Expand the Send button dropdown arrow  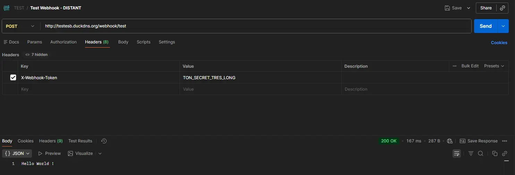503,26
